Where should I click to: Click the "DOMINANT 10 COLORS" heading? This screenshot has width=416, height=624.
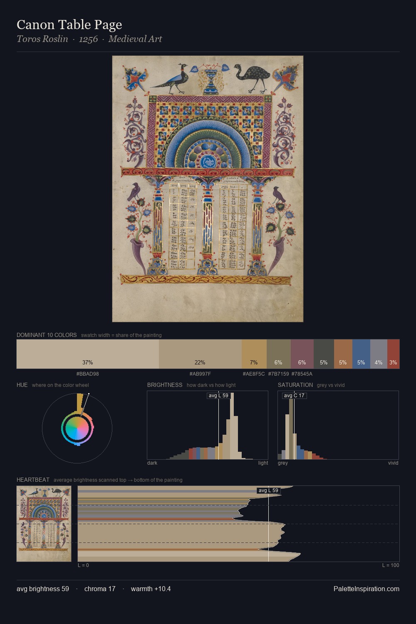47,335
